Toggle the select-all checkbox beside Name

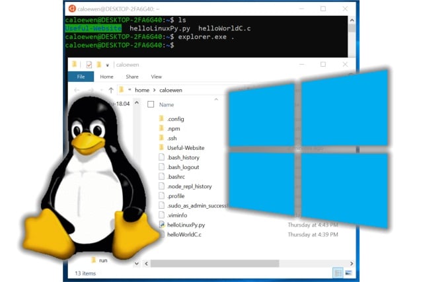pos(151,104)
